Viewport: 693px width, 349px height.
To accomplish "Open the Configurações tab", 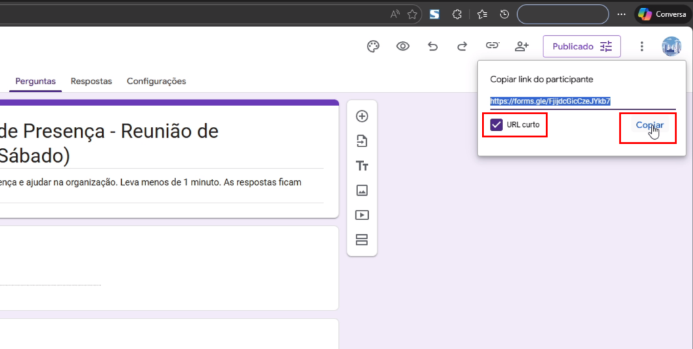I will point(156,81).
